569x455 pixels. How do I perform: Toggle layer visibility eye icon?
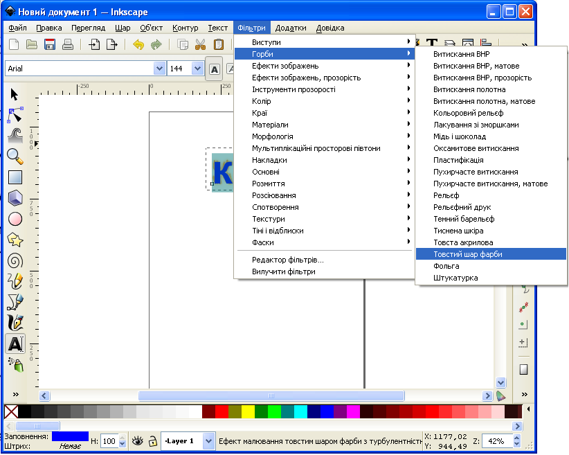pyautogui.click(x=138, y=441)
